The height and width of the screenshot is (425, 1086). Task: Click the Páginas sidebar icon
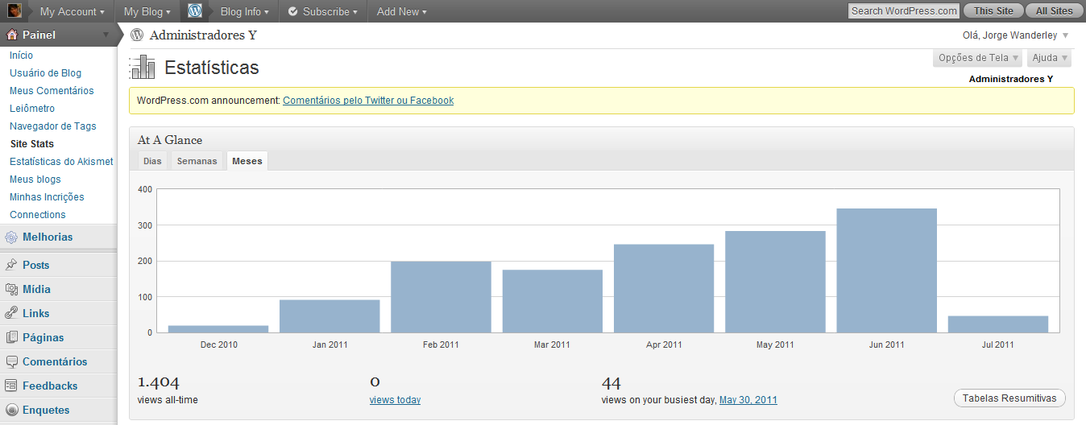click(11, 337)
